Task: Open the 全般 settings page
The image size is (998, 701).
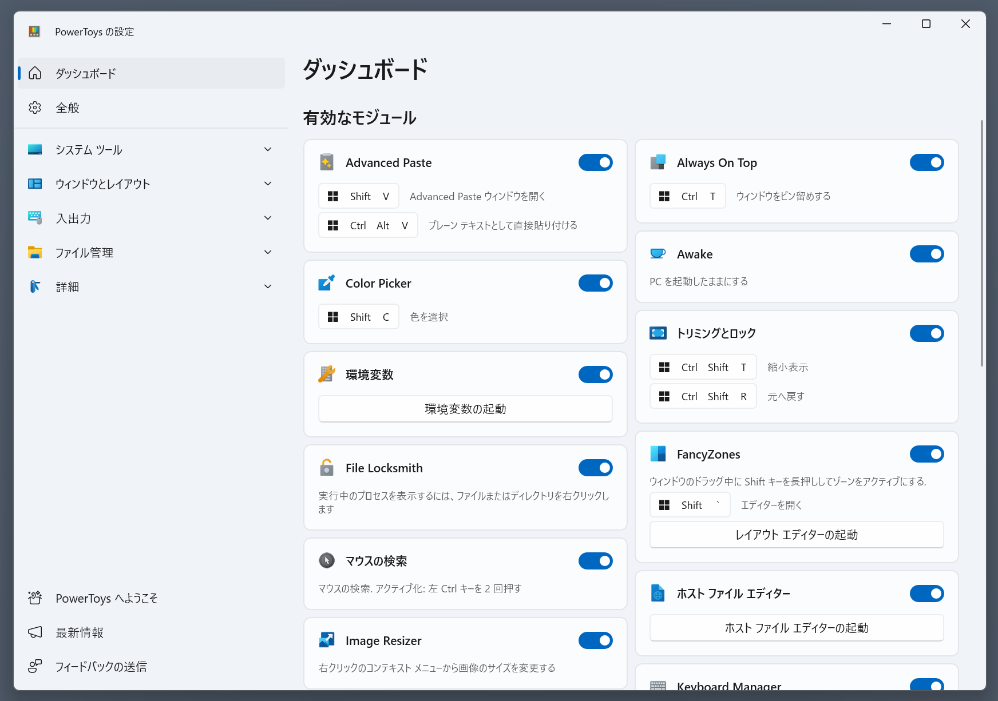Action: click(x=151, y=107)
